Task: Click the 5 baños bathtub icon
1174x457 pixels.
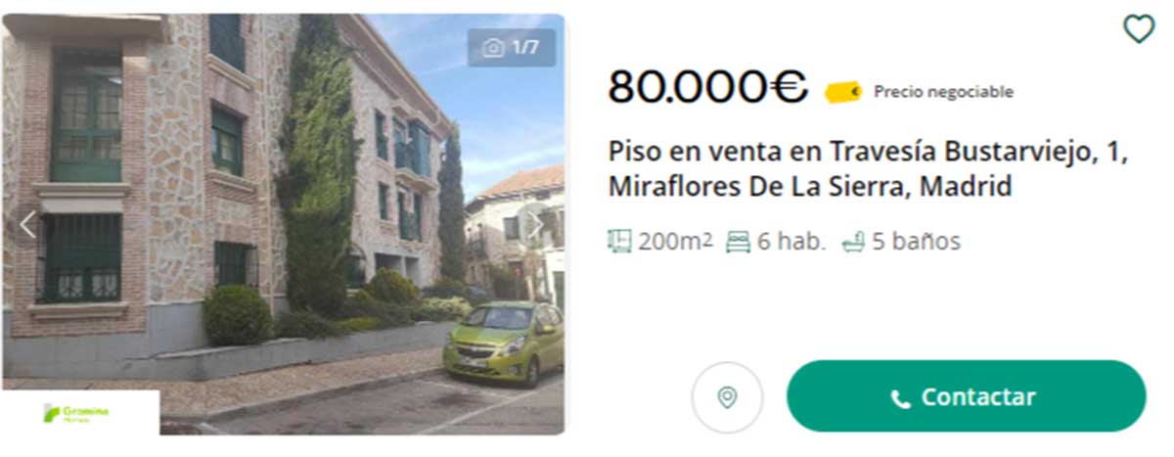Action: pyautogui.click(x=853, y=241)
